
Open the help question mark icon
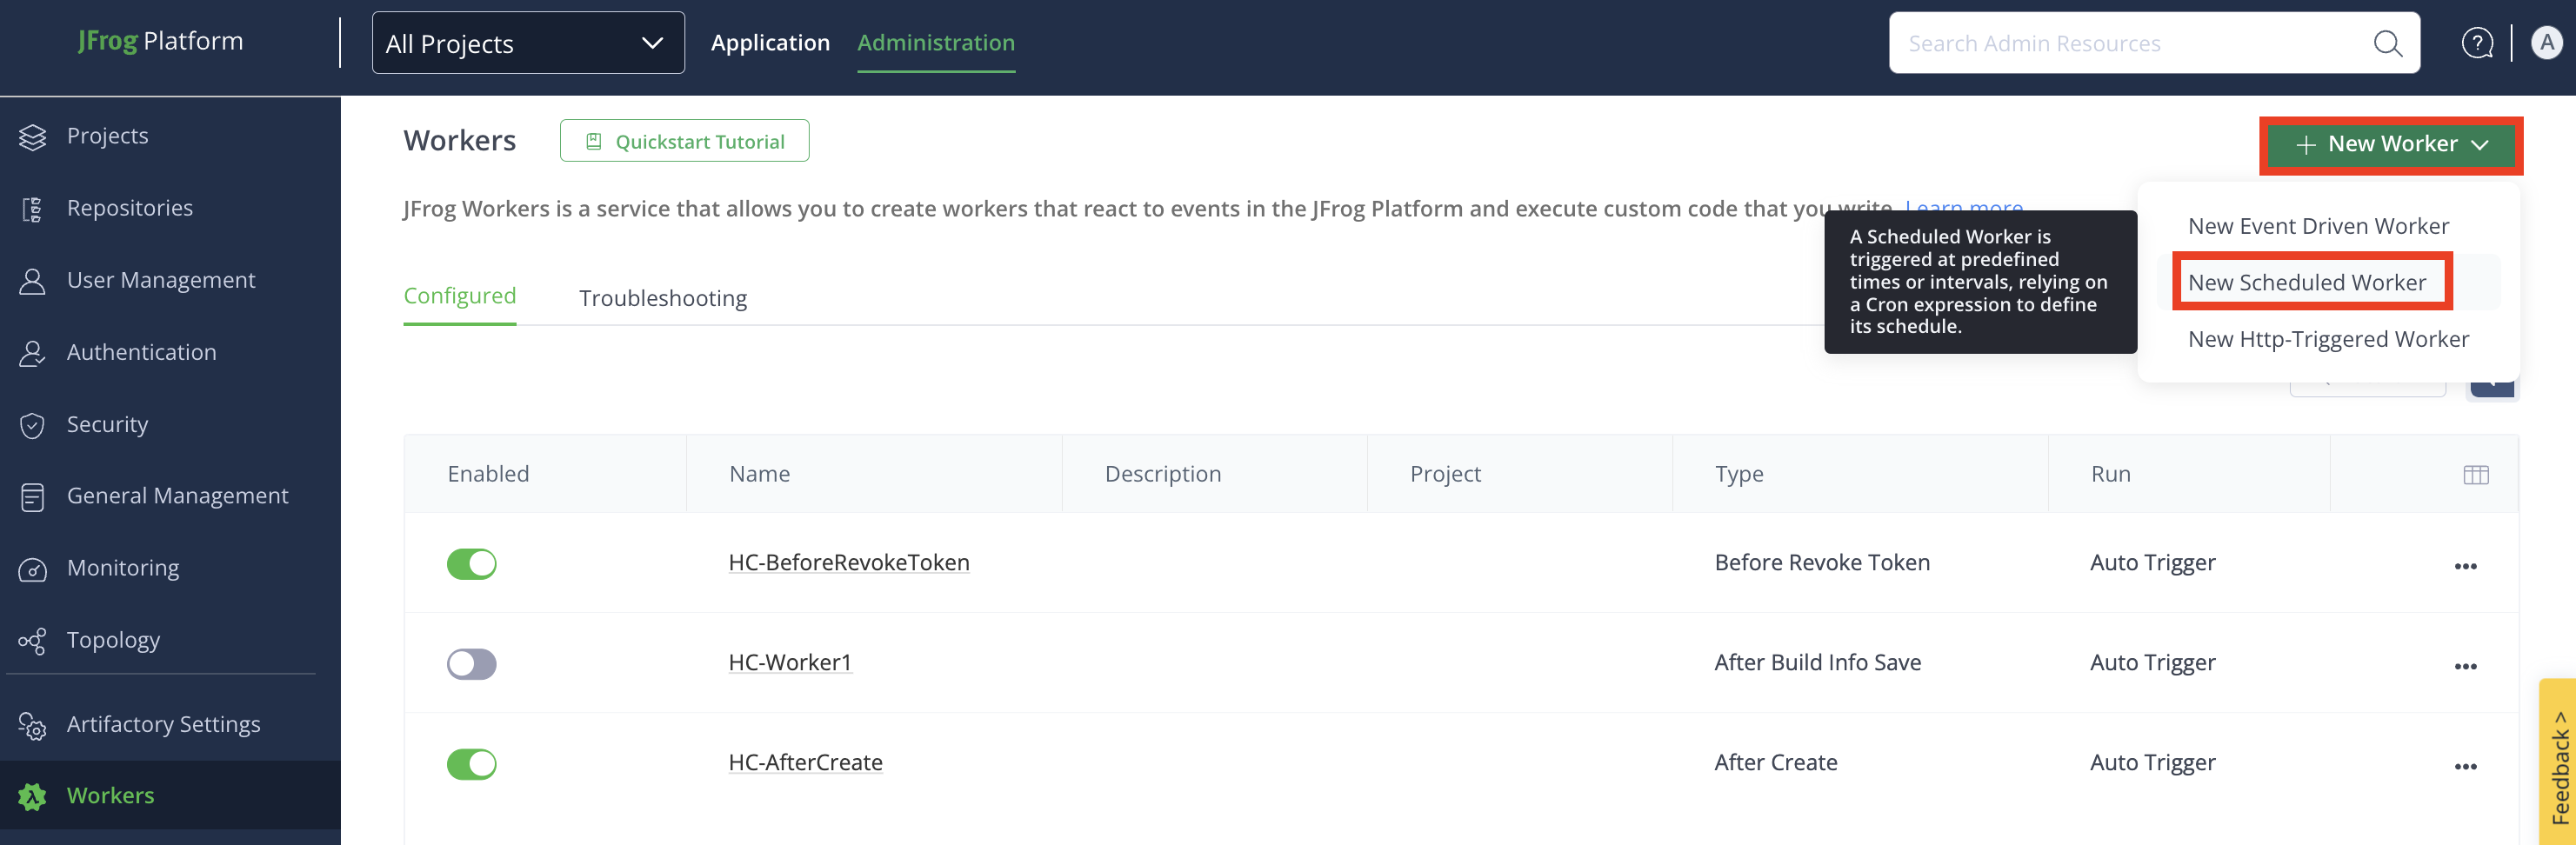pos(2476,44)
